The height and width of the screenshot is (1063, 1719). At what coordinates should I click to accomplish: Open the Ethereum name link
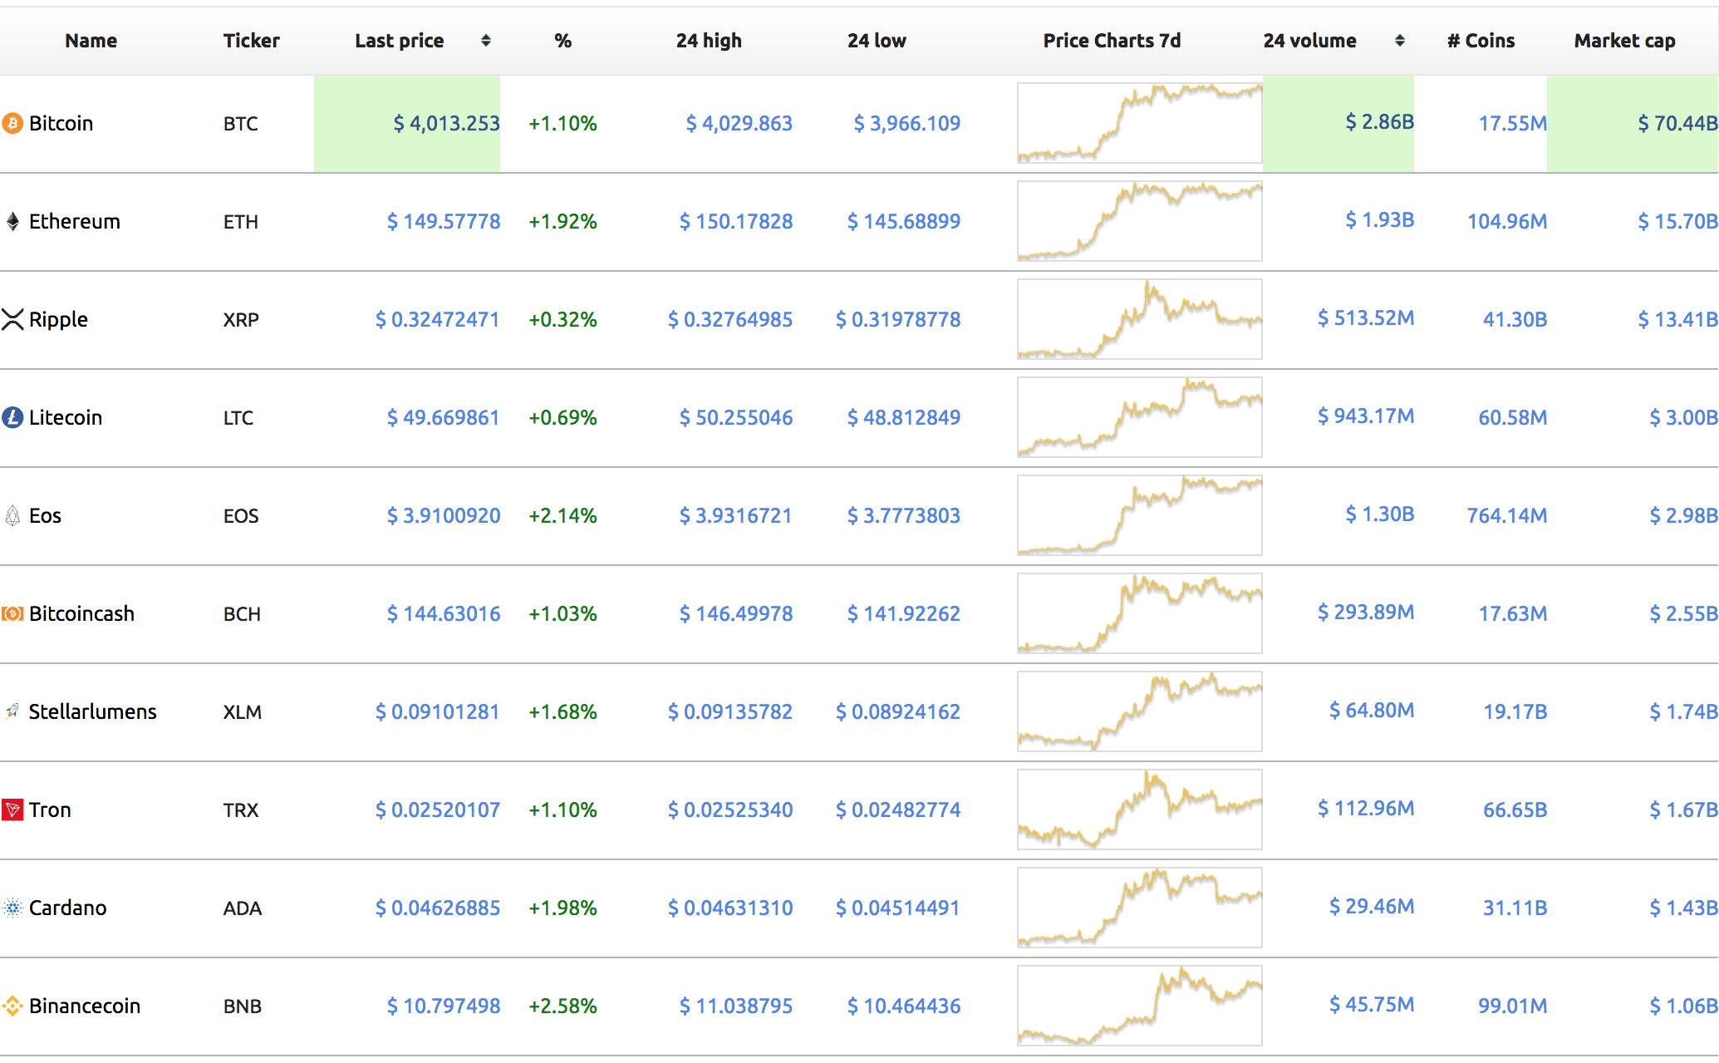click(x=75, y=222)
